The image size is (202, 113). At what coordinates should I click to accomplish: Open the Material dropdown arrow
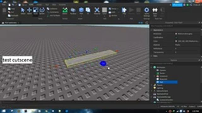97,16
